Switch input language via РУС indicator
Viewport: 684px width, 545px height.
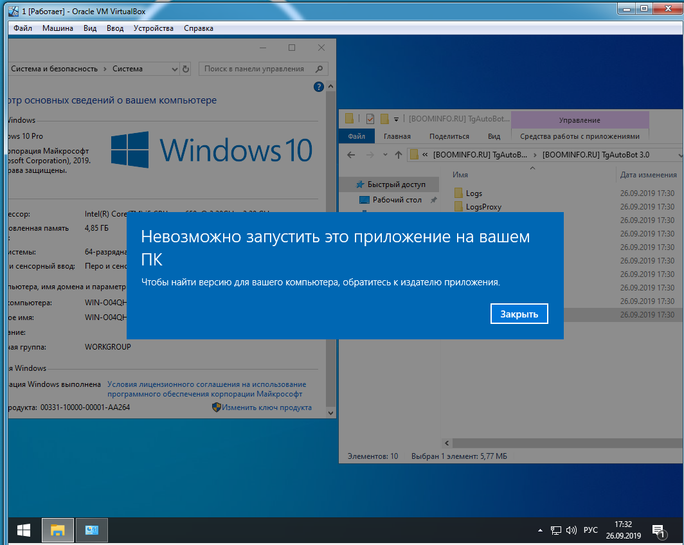pos(591,530)
